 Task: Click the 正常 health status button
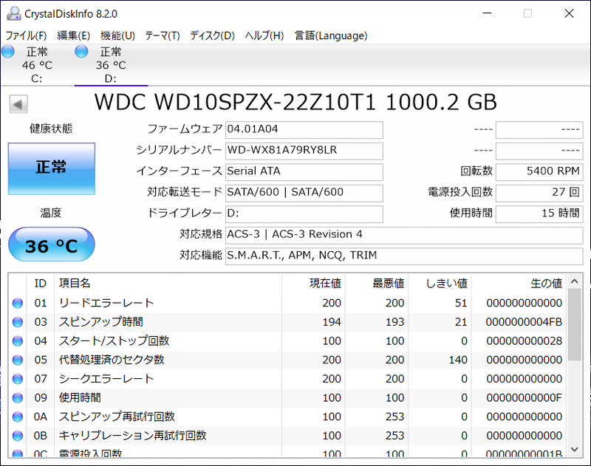[51, 168]
